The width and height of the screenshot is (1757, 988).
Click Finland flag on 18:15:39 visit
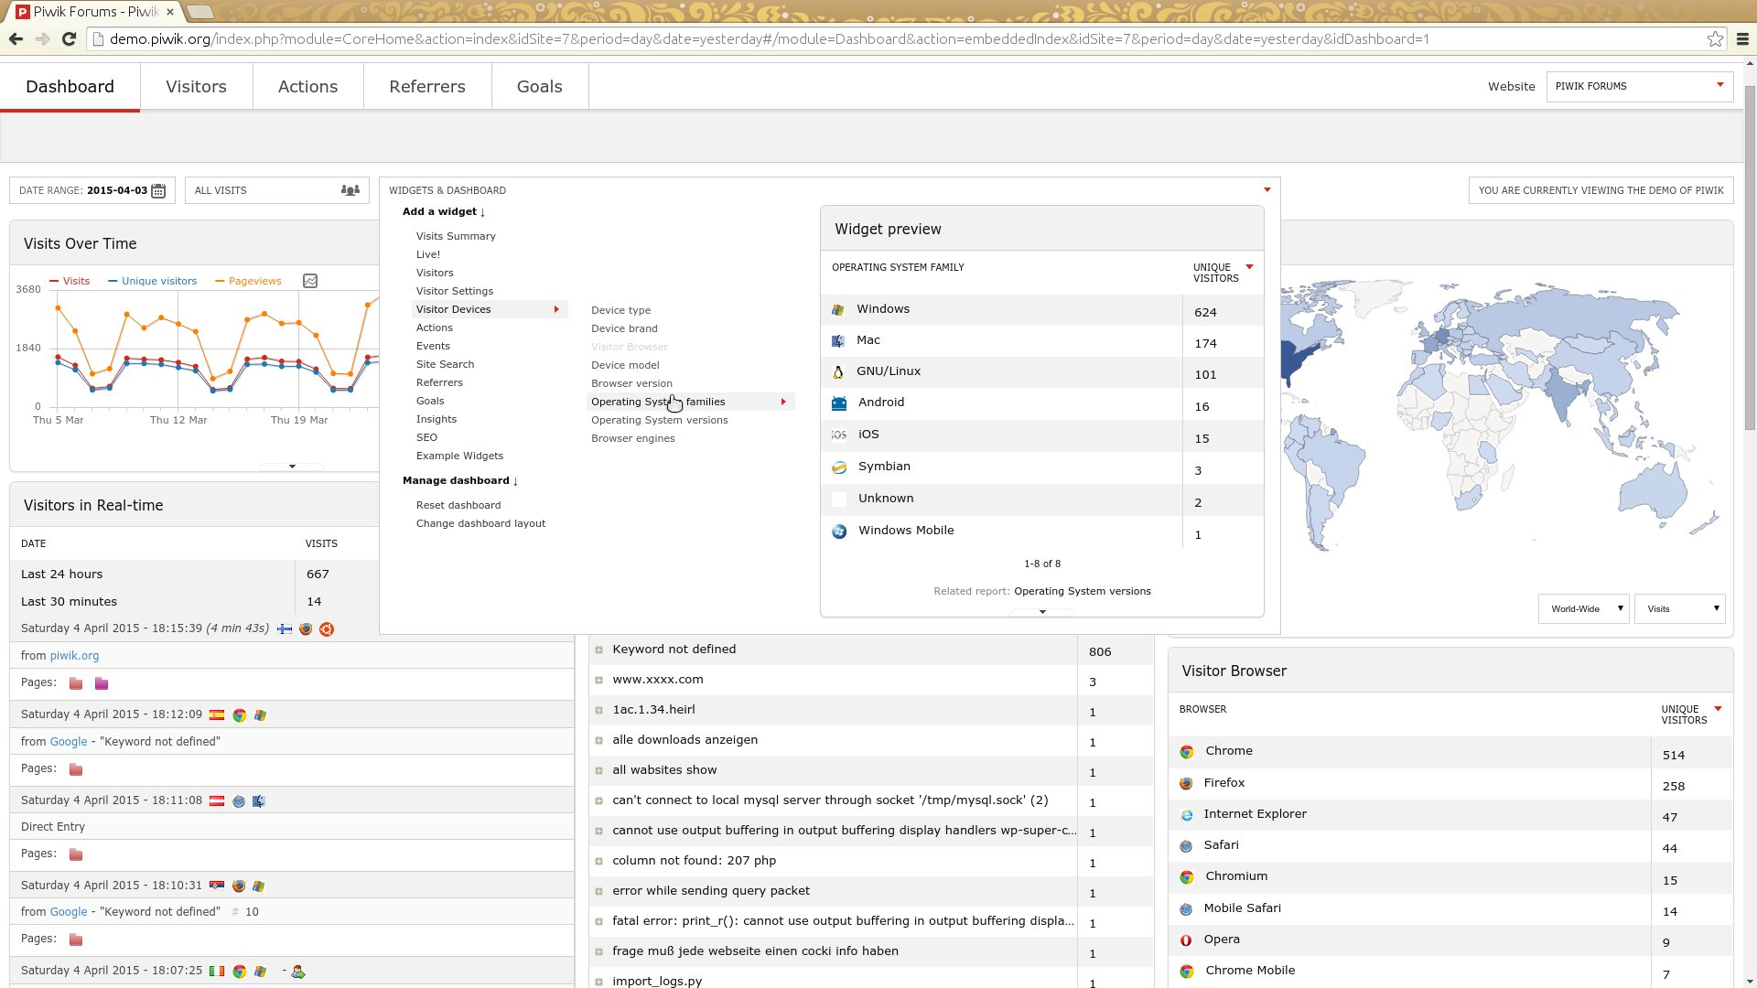[285, 629]
